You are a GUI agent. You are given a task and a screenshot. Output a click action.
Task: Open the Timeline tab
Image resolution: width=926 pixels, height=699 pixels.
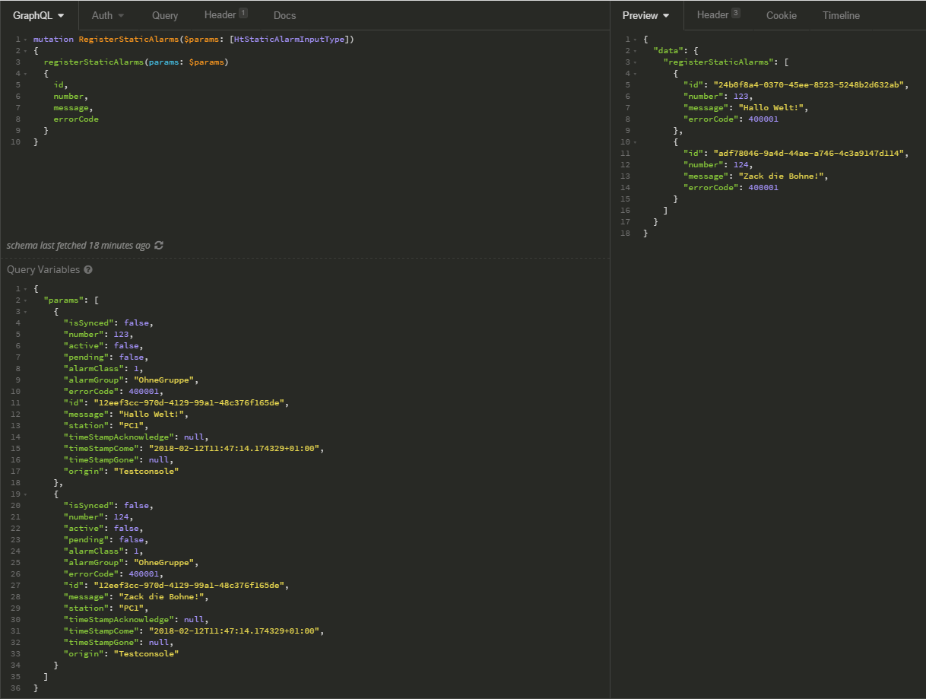tap(841, 15)
